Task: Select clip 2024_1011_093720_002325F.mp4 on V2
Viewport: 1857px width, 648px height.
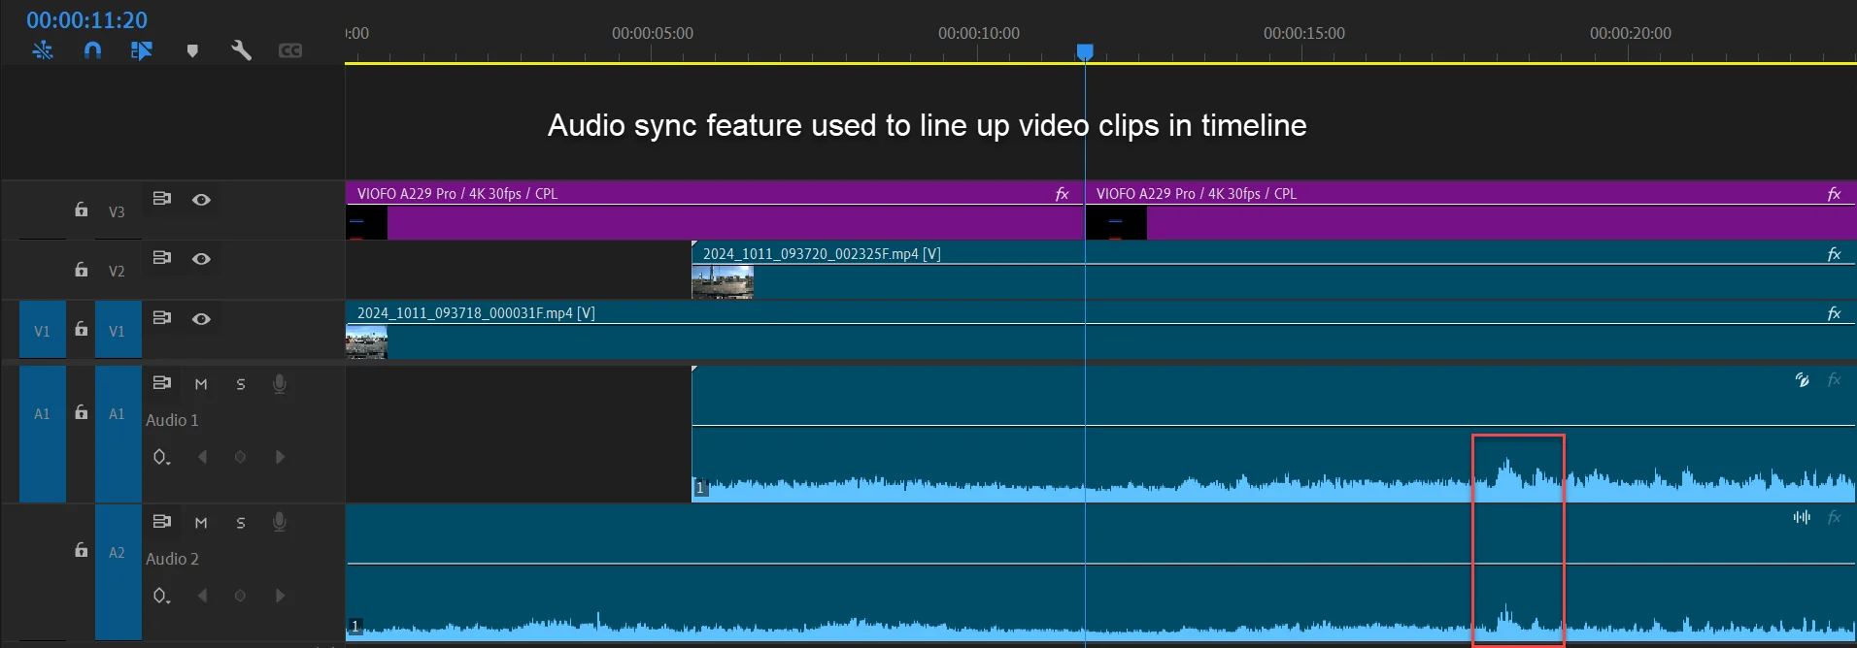Action: [x=1273, y=270]
